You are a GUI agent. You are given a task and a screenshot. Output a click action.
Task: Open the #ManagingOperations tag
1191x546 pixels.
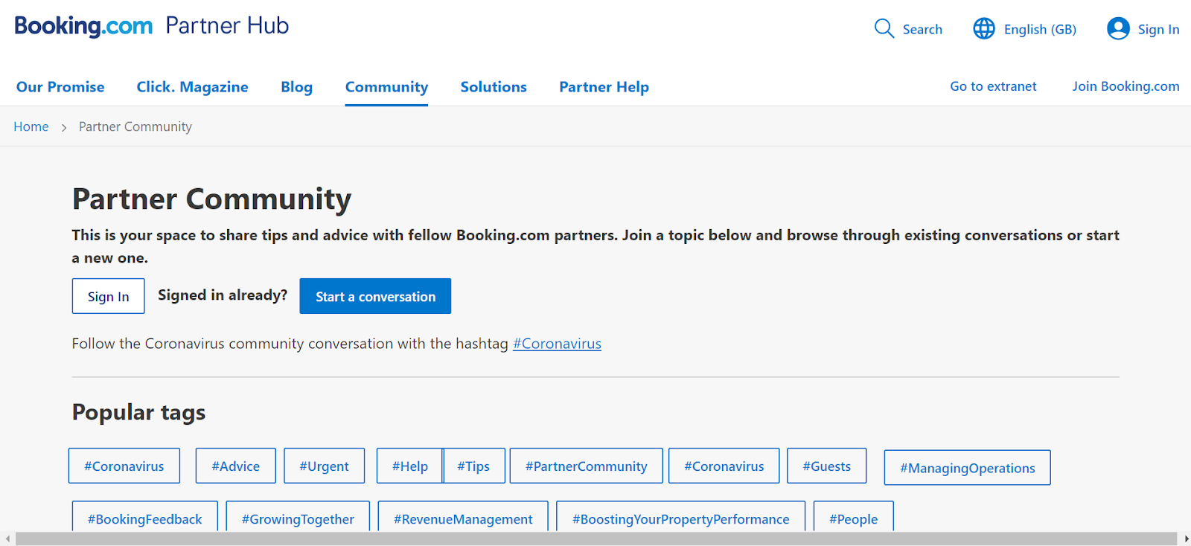[x=968, y=468]
